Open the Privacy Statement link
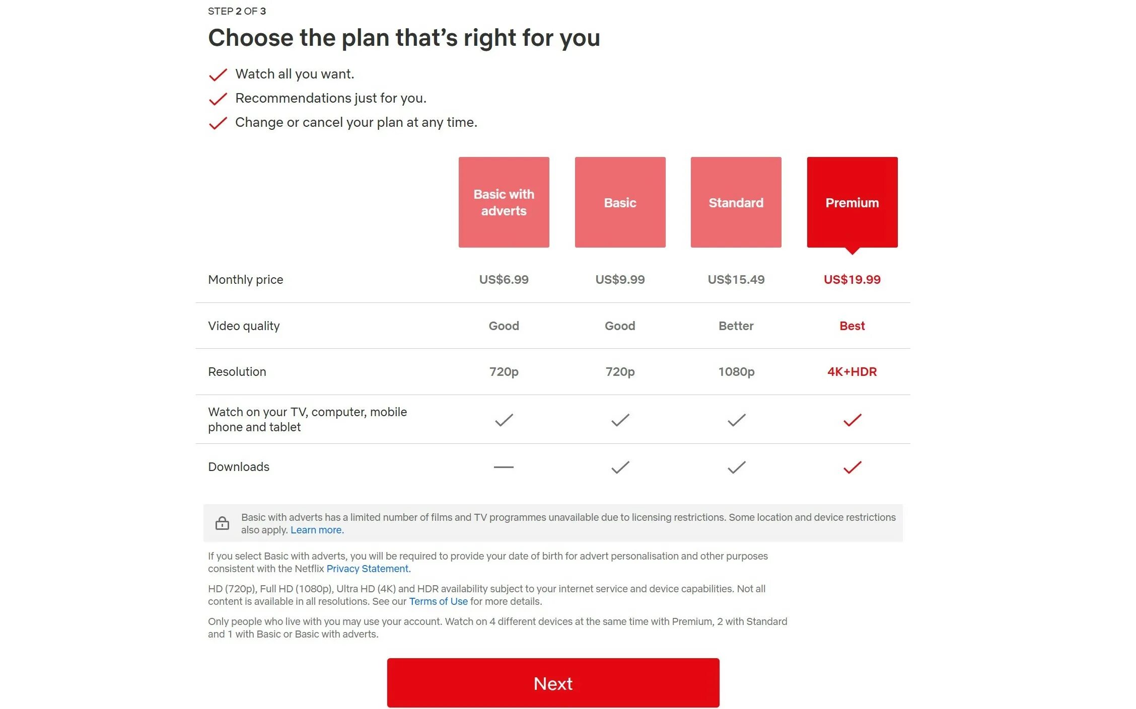 tap(368, 569)
